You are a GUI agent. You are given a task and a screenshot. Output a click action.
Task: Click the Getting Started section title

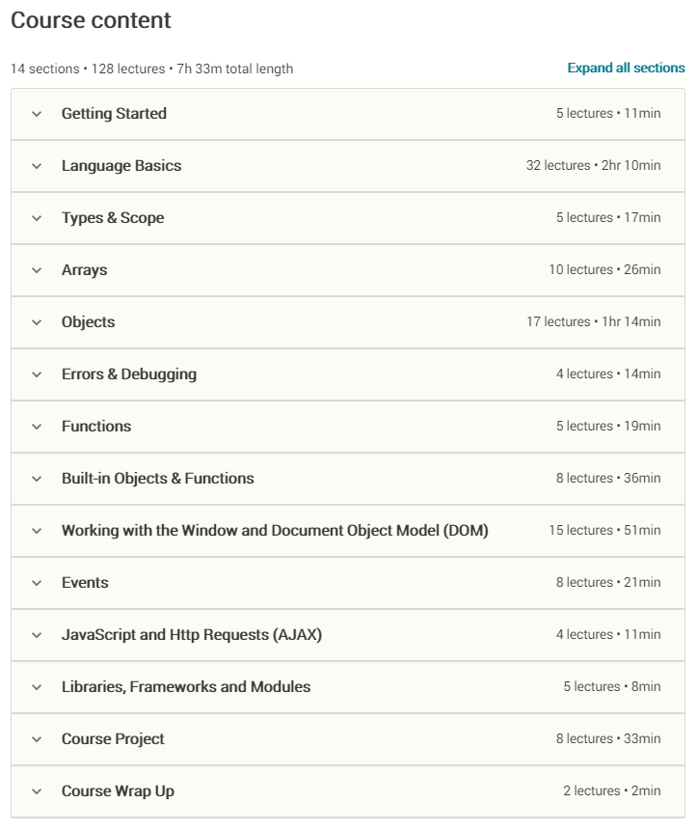[x=114, y=114]
